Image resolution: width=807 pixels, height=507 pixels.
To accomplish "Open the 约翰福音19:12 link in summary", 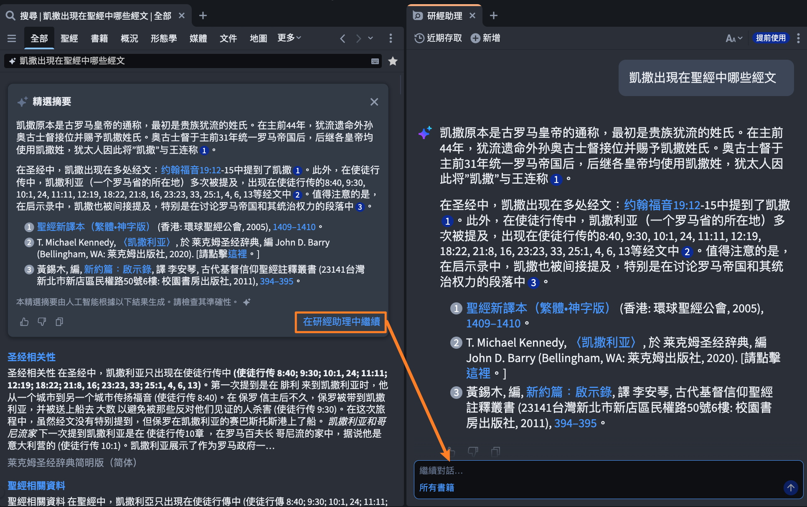I will click(191, 170).
